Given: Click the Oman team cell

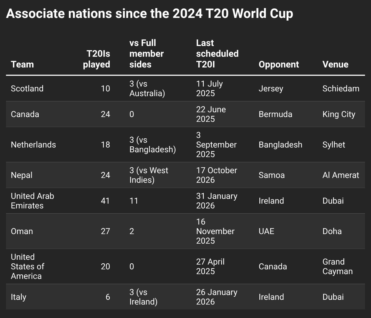Looking at the screenshot, I should coord(22,231).
